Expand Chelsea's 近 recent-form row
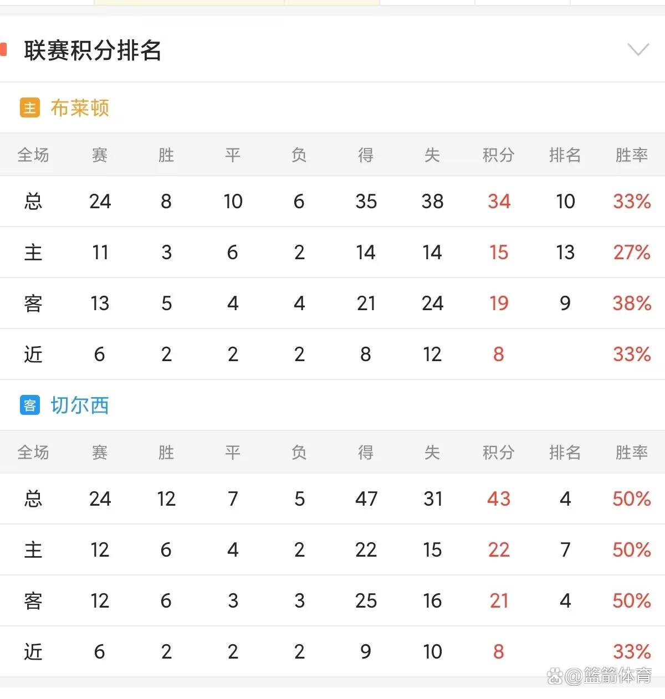The image size is (665, 699). (x=33, y=651)
